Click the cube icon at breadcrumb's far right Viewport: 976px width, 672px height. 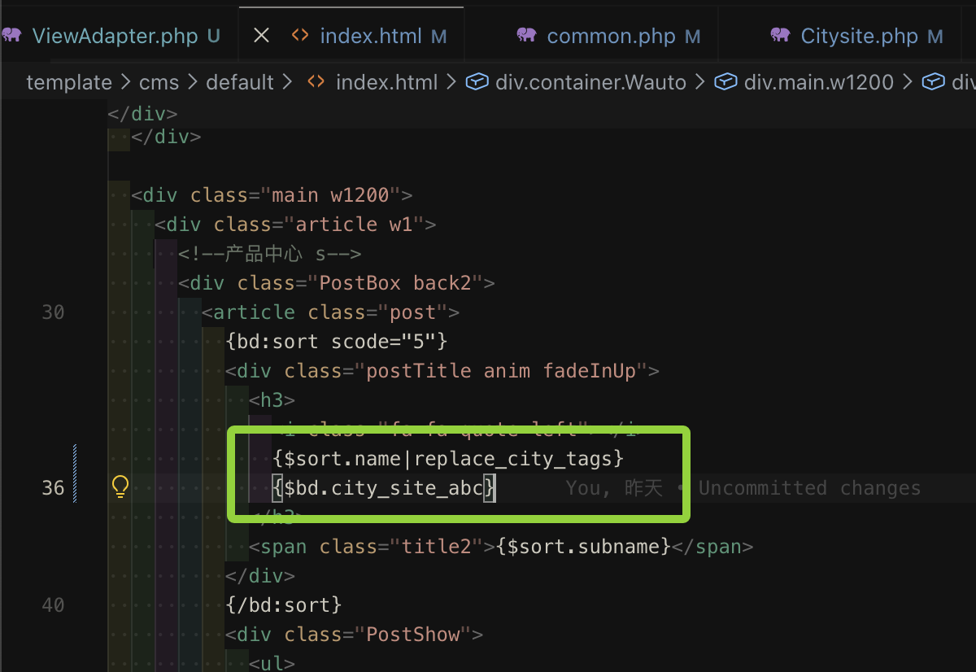[933, 81]
